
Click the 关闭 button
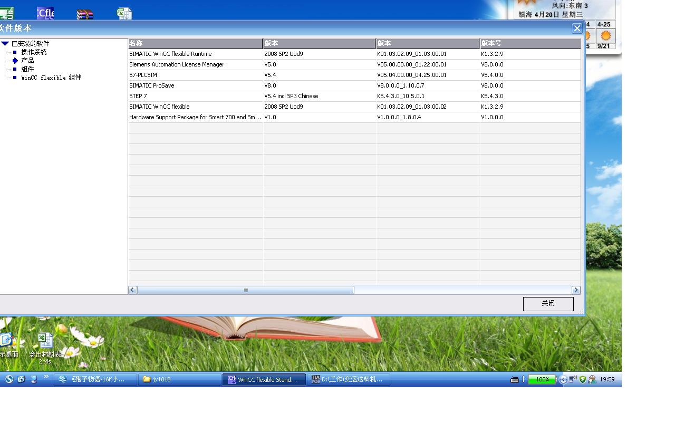click(548, 303)
